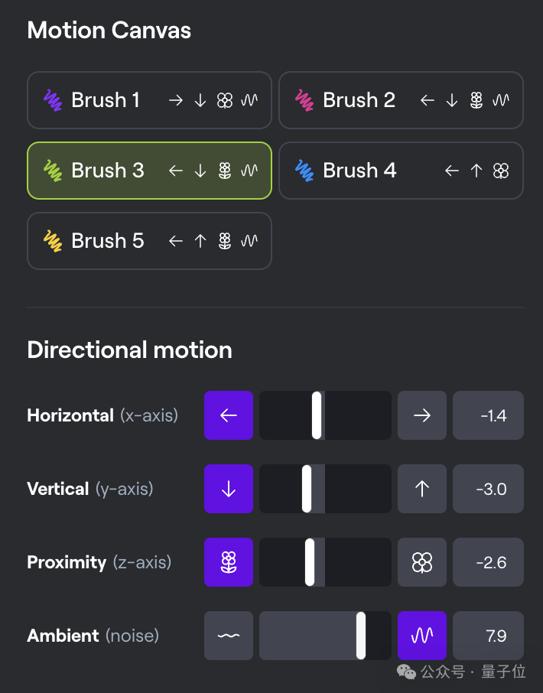
Task: Click the Ambient noise slider handle
Action: (x=361, y=636)
